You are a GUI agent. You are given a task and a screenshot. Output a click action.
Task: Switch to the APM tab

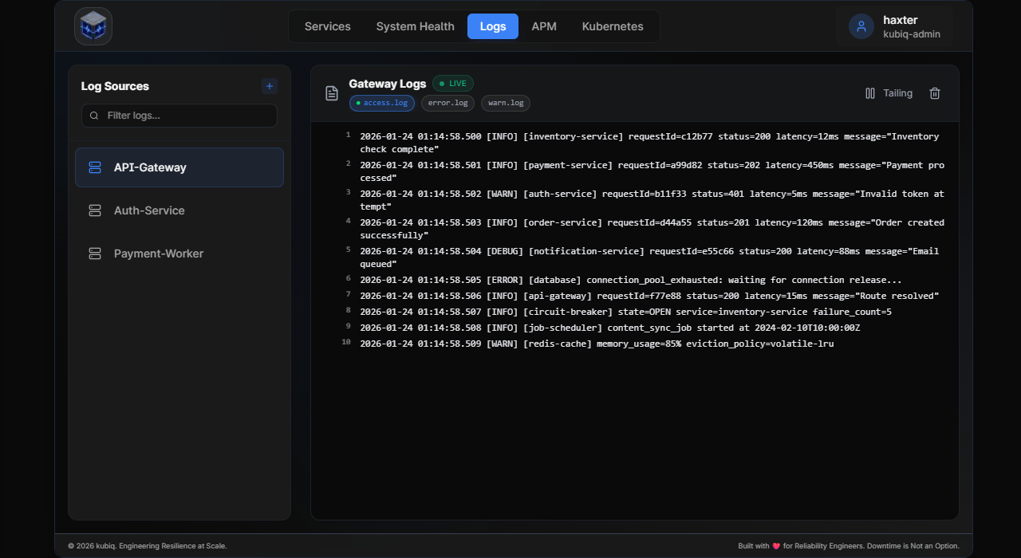(x=544, y=26)
